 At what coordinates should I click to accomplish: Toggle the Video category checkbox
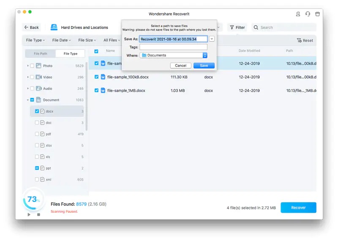coord(32,77)
